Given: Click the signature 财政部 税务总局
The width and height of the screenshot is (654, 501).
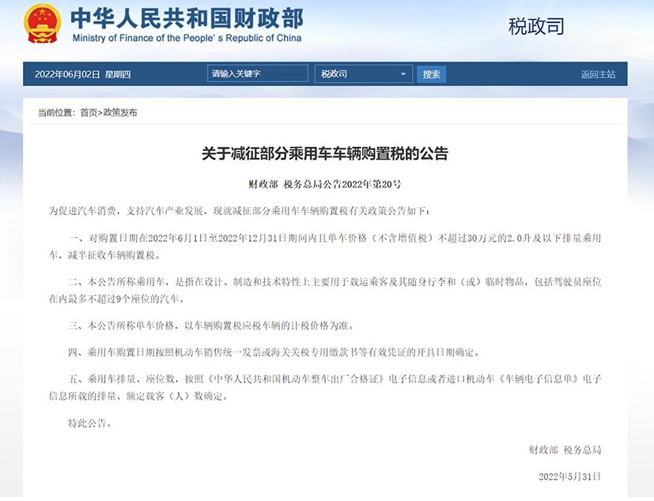Looking at the screenshot, I should point(565,450).
